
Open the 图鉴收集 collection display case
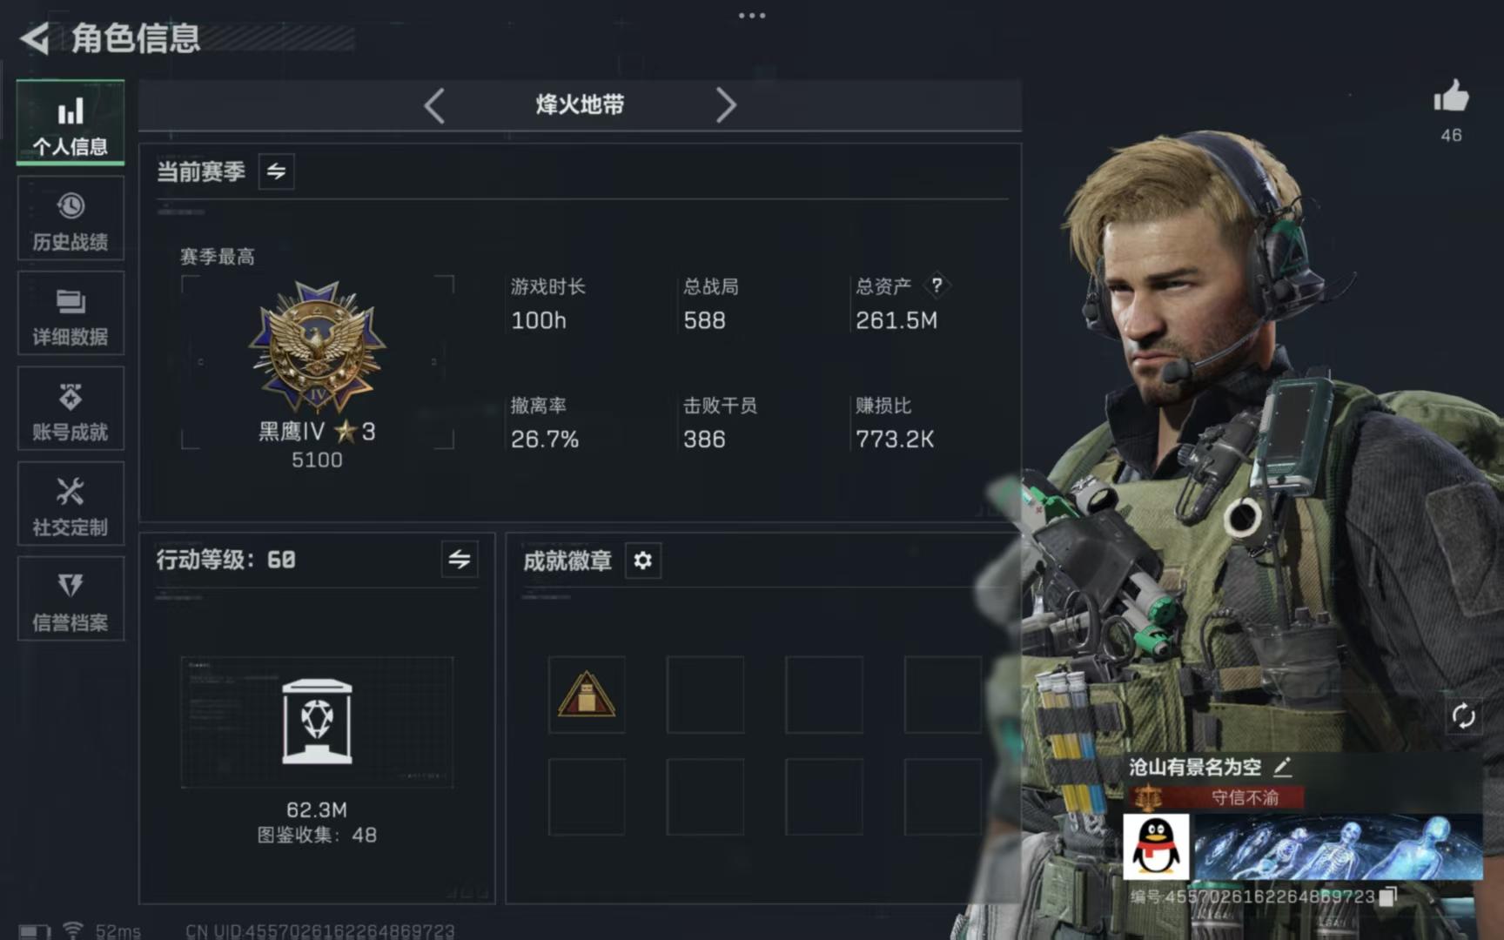tap(317, 722)
